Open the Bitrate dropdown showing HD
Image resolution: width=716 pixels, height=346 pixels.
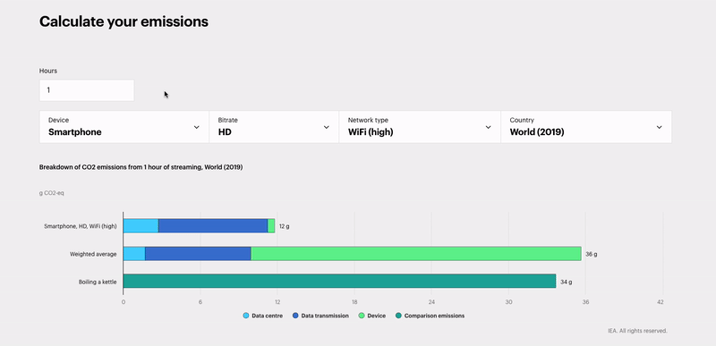coord(274,127)
